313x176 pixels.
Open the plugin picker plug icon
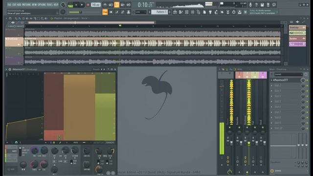point(210,12)
